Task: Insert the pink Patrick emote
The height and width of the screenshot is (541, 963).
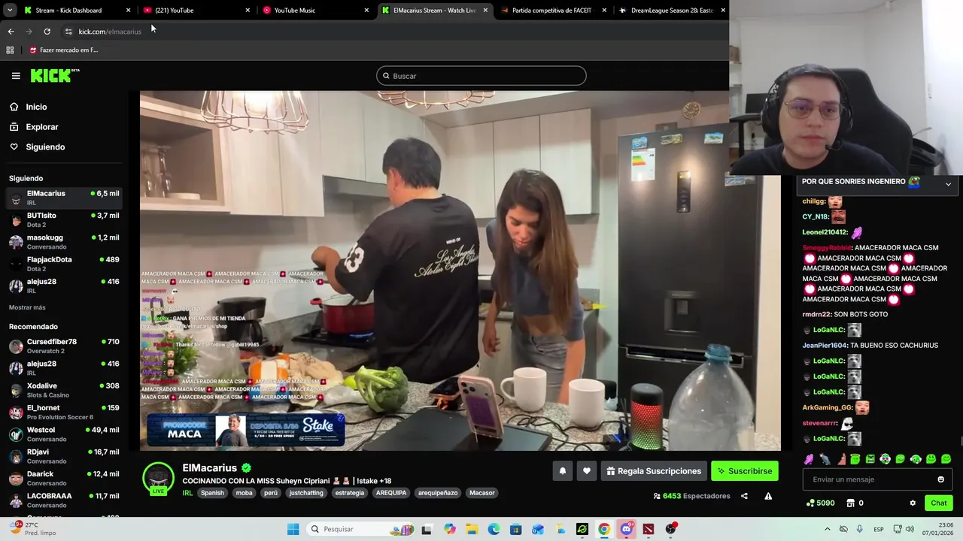Action: pyautogui.click(x=840, y=459)
